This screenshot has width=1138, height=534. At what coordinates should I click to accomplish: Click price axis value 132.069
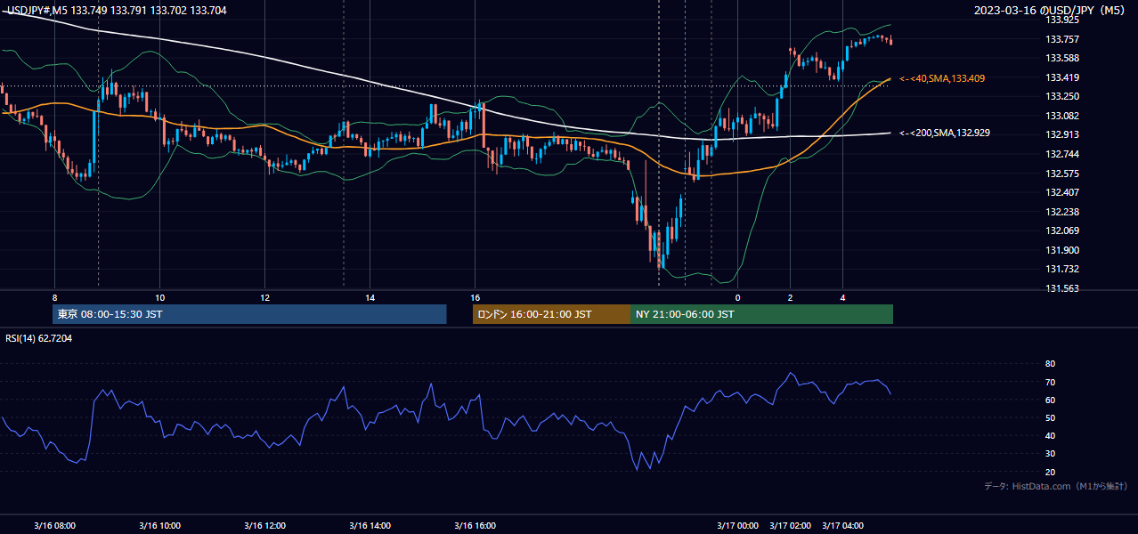pos(1062,231)
